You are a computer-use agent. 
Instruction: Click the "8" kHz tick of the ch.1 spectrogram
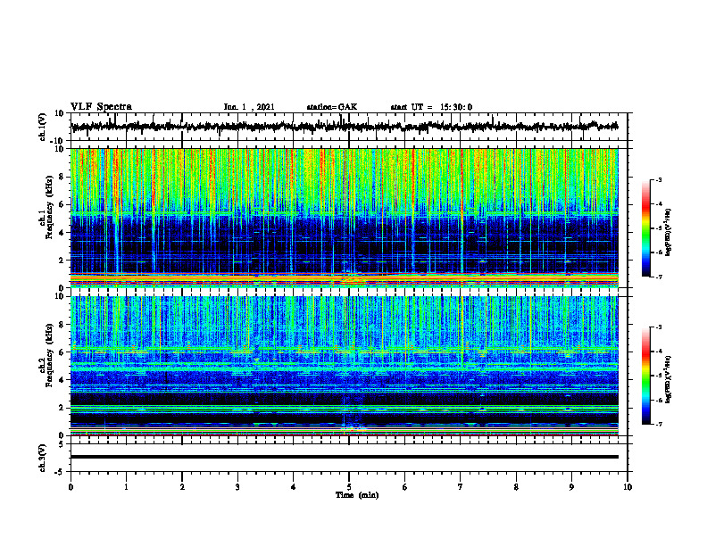(62, 177)
